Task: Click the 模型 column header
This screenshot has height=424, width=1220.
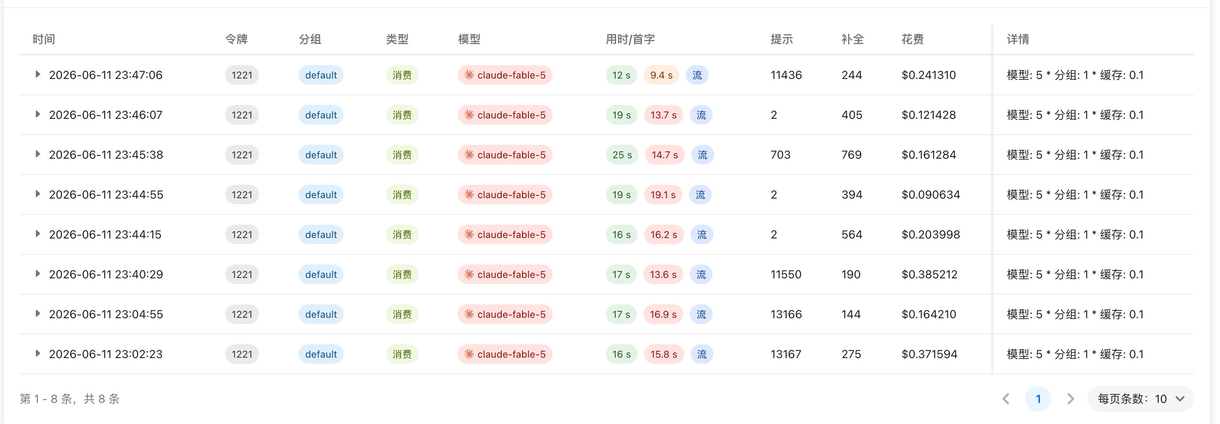Action: pos(469,39)
